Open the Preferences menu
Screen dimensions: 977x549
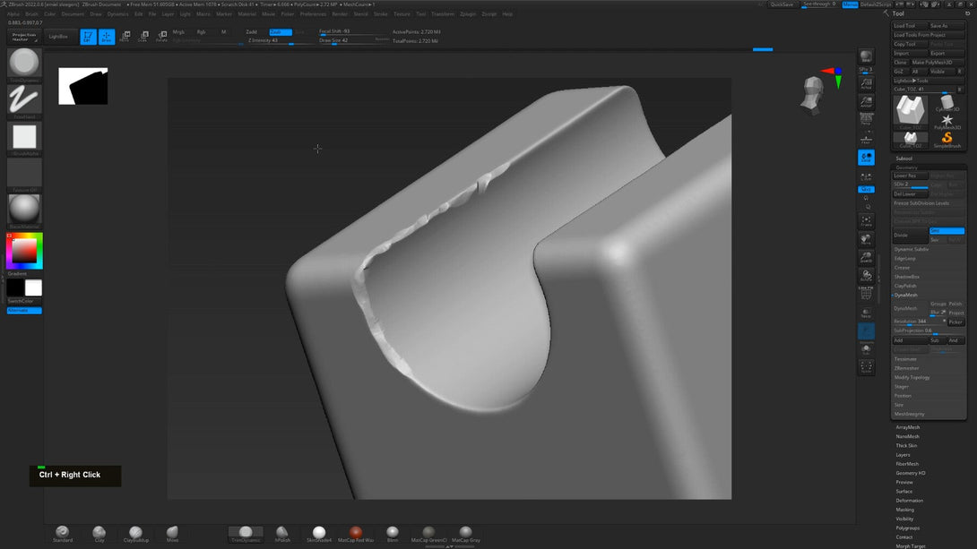(x=313, y=13)
